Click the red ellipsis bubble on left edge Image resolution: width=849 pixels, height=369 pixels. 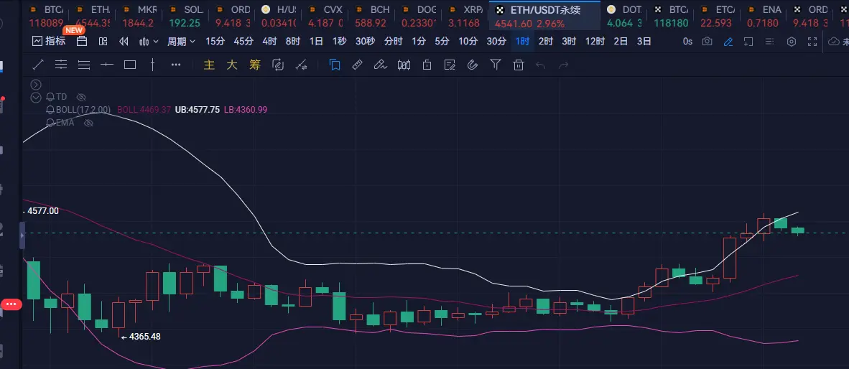point(11,304)
